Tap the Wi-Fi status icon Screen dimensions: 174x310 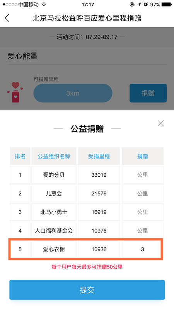point(44,4)
